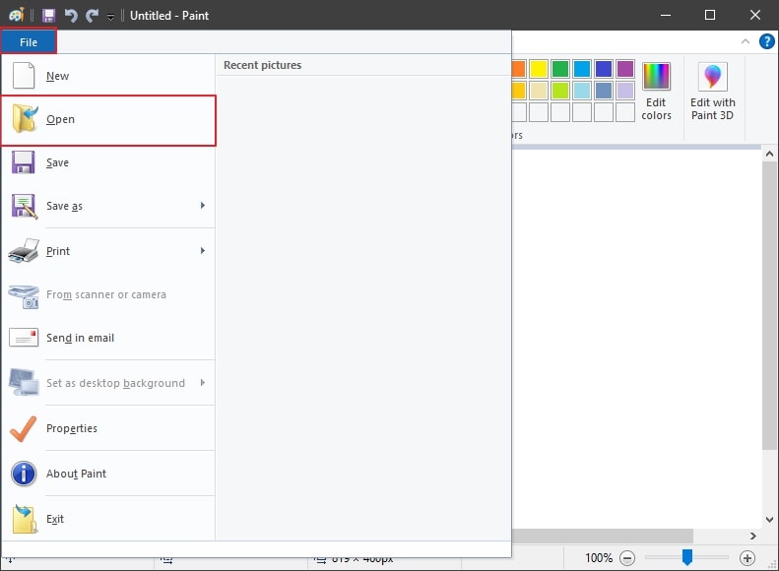Click the folder Open icon
The width and height of the screenshot is (779, 571).
[25, 119]
